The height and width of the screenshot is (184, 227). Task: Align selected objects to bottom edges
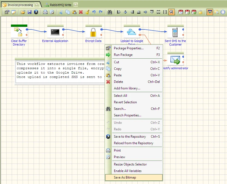point(139,12)
